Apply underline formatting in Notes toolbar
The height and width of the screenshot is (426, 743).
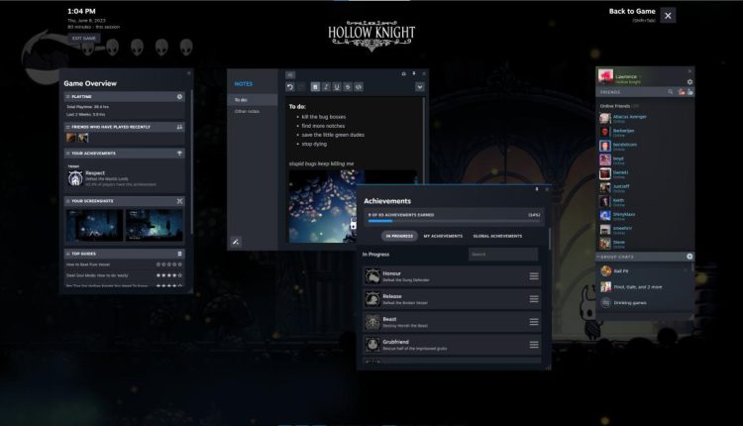click(x=337, y=87)
